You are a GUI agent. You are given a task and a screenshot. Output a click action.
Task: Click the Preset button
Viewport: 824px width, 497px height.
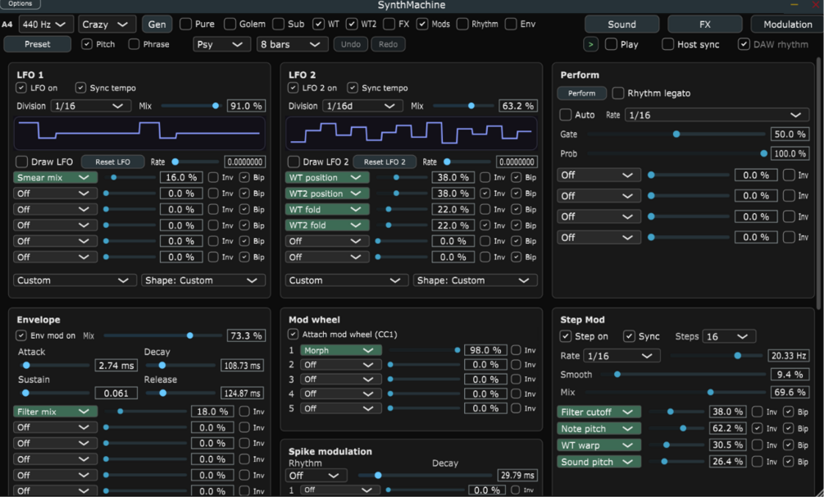coord(38,44)
